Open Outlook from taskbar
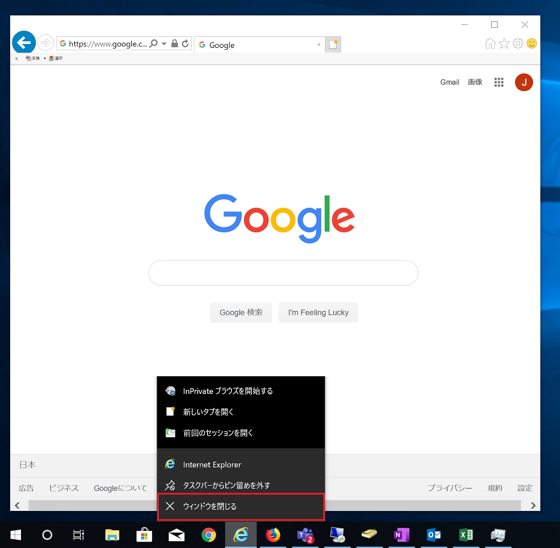Screen dimensions: 560x548 click(x=434, y=535)
